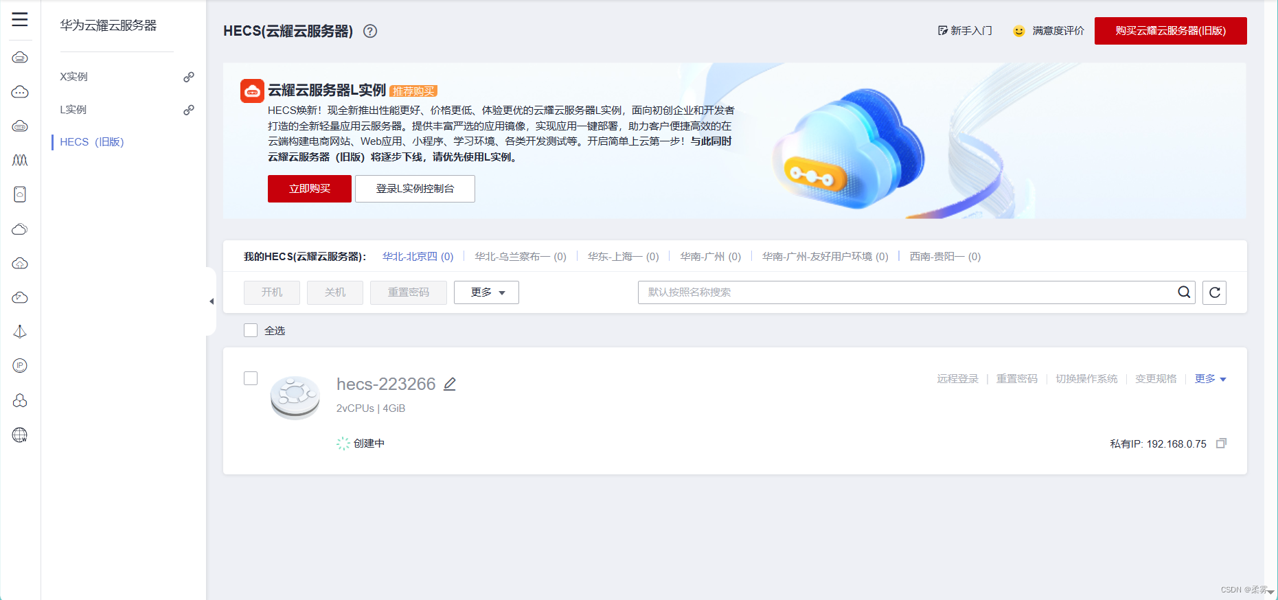
Task: Collapse the left navigation panel with the arrow
Action: 212,301
